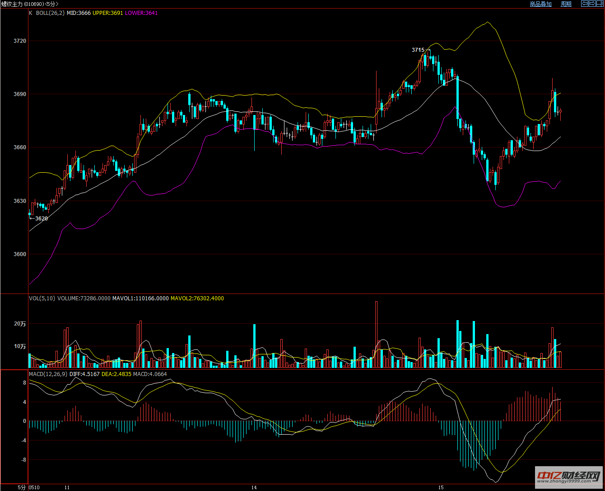Click the MAVOL1:110166.0000 readout
This screenshot has width=605, height=491.
pyautogui.click(x=140, y=298)
